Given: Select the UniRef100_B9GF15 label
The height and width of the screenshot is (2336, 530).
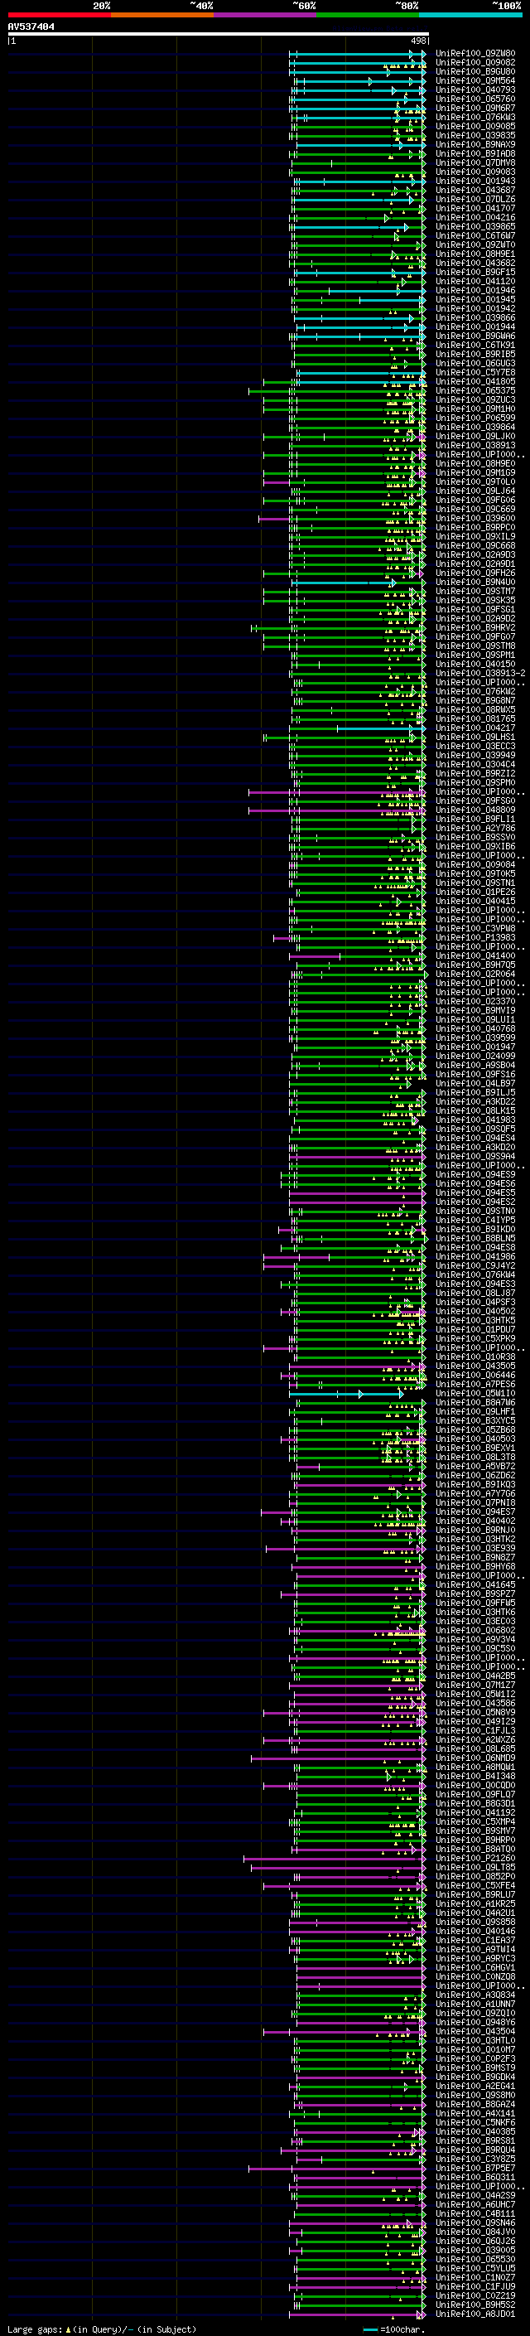Looking at the screenshot, I should [x=475, y=272].
